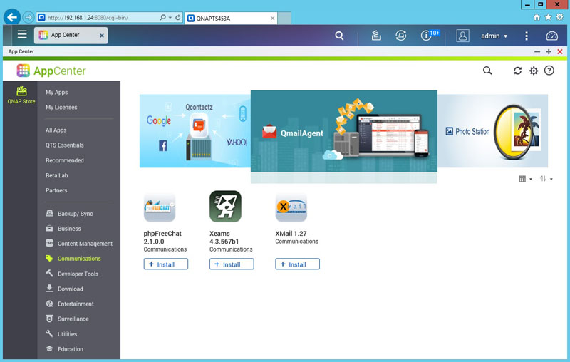This screenshot has height=362, width=570.
Task: Open browser home icon
Action: [537, 17]
